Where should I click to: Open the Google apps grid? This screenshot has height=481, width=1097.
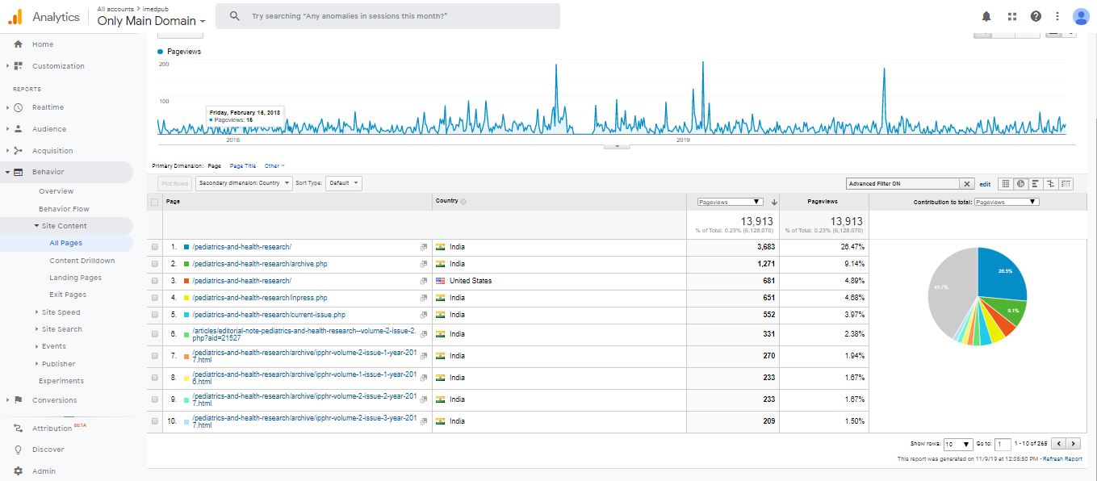1011,16
